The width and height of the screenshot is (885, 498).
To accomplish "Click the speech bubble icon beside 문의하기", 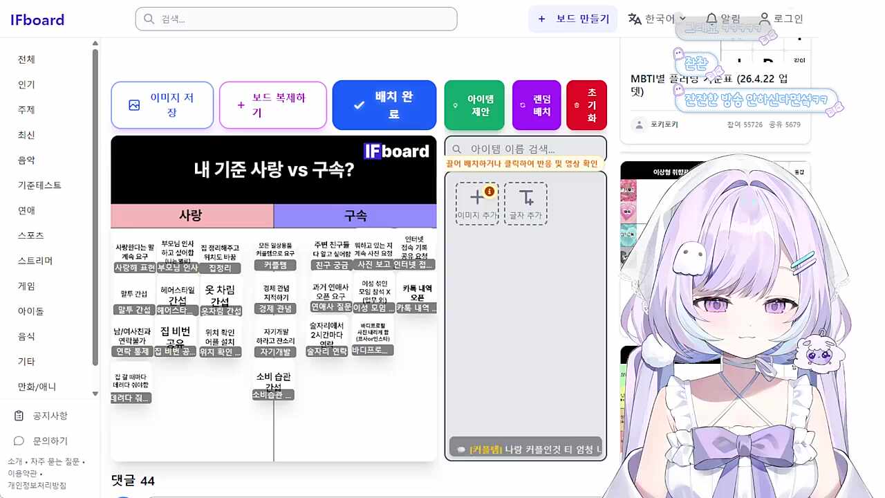I will tap(19, 441).
